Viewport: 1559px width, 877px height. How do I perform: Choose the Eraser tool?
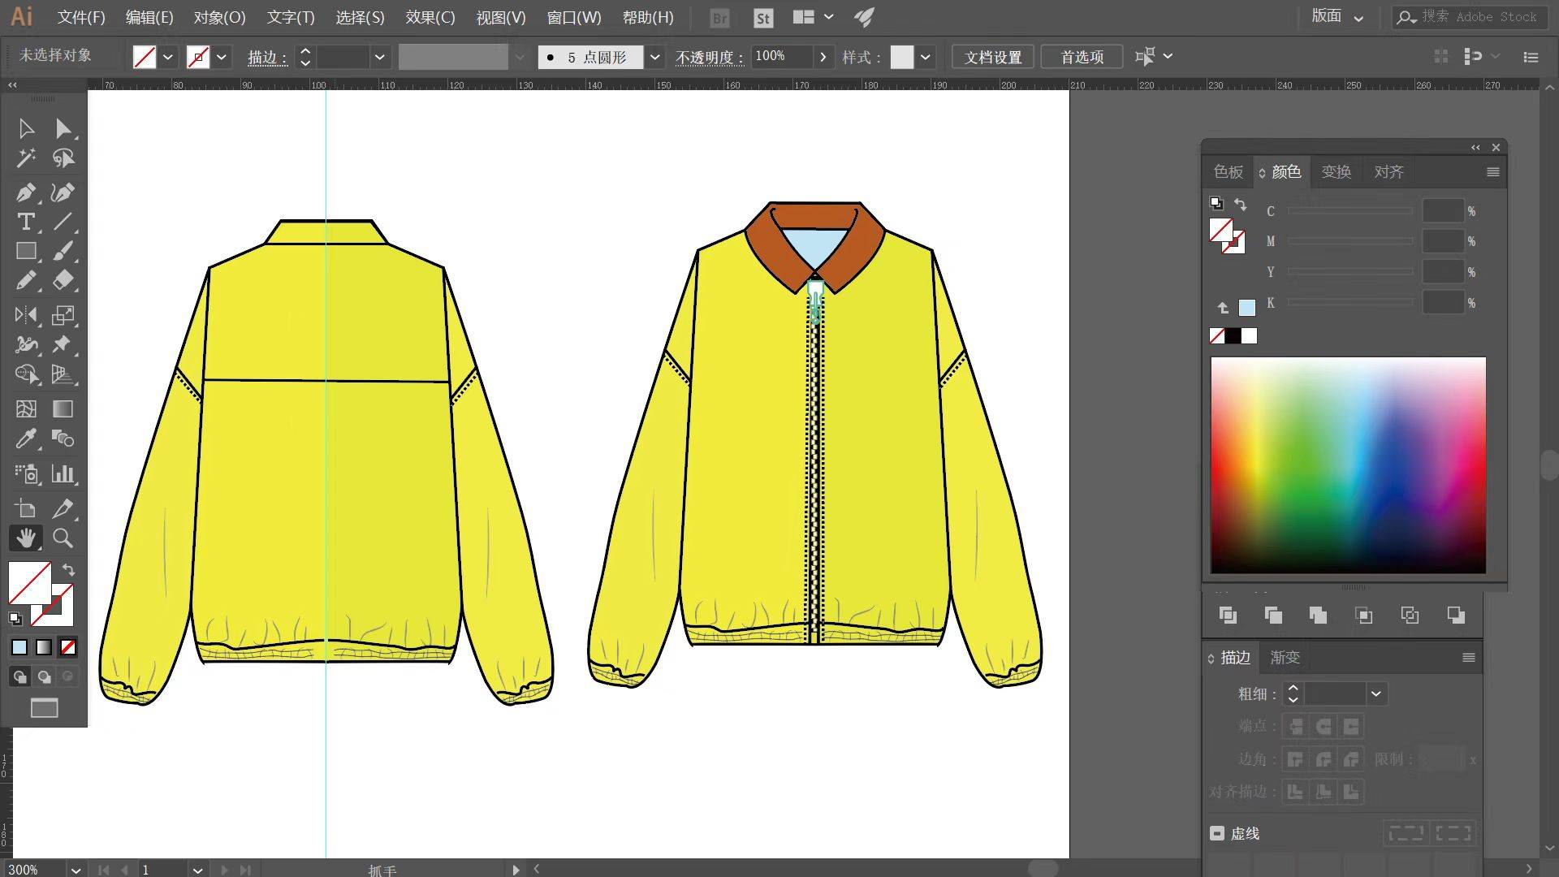(x=63, y=280)
